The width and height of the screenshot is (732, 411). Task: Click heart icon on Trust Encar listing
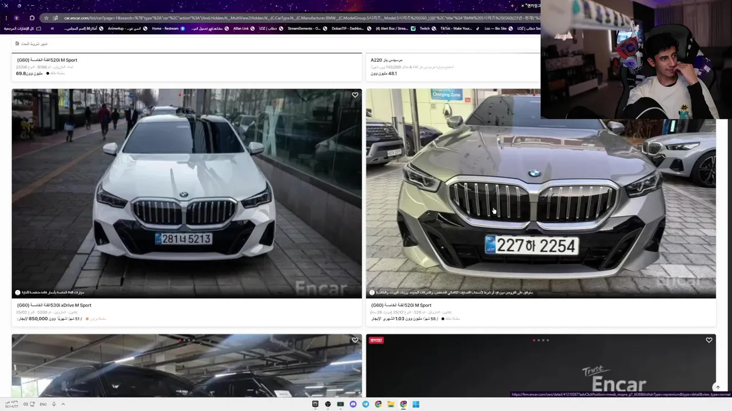click(709, 340)
